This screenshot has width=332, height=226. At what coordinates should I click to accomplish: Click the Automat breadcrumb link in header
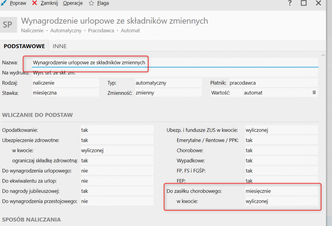(x=130, y=31)
